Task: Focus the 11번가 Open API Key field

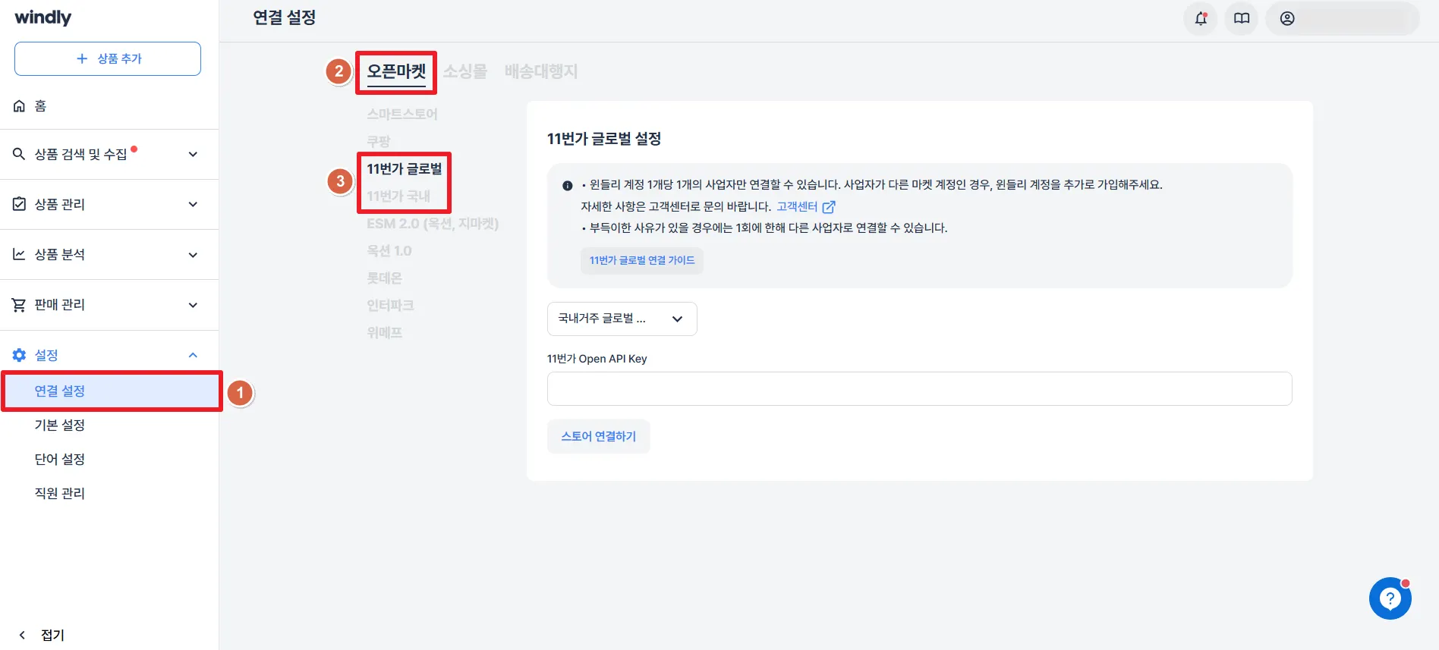Action: click(x=919, y=388)
